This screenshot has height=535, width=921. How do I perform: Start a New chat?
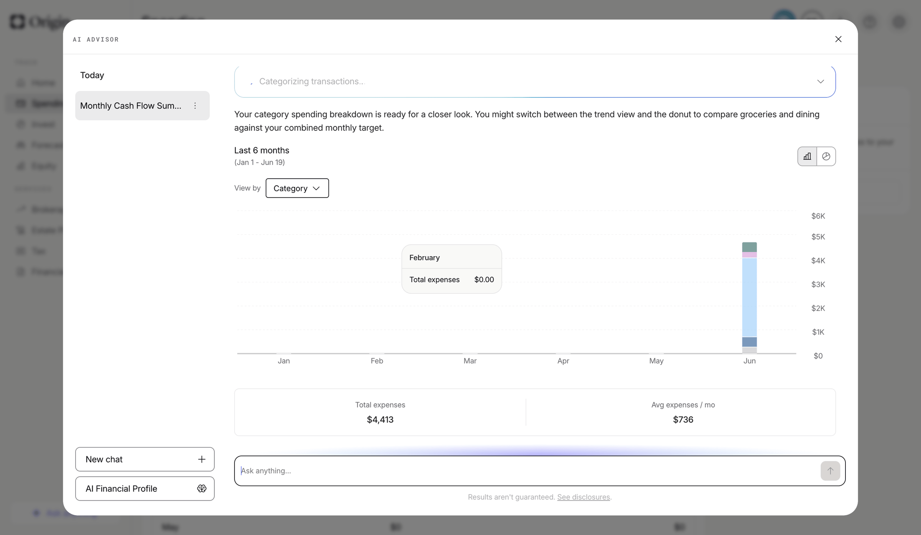pos(145,459)
